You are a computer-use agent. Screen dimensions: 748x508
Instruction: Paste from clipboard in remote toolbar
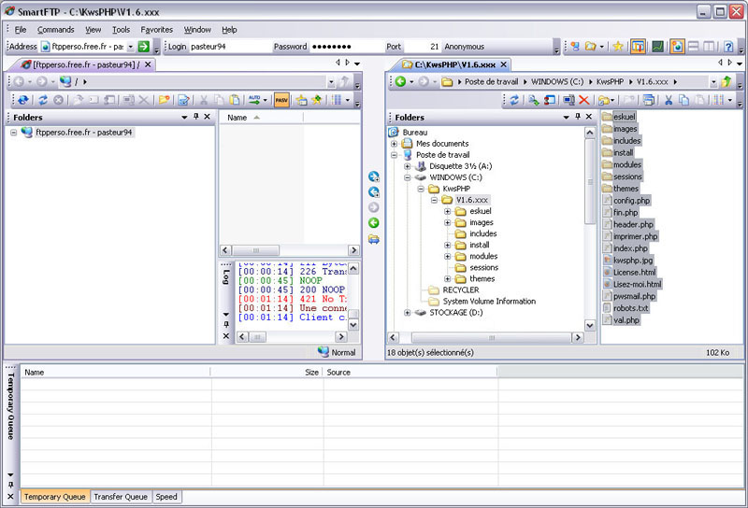(235, 100)
